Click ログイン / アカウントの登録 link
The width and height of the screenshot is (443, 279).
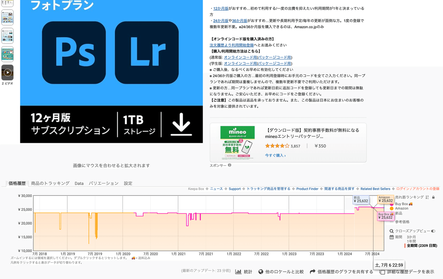tap(418, 189)
